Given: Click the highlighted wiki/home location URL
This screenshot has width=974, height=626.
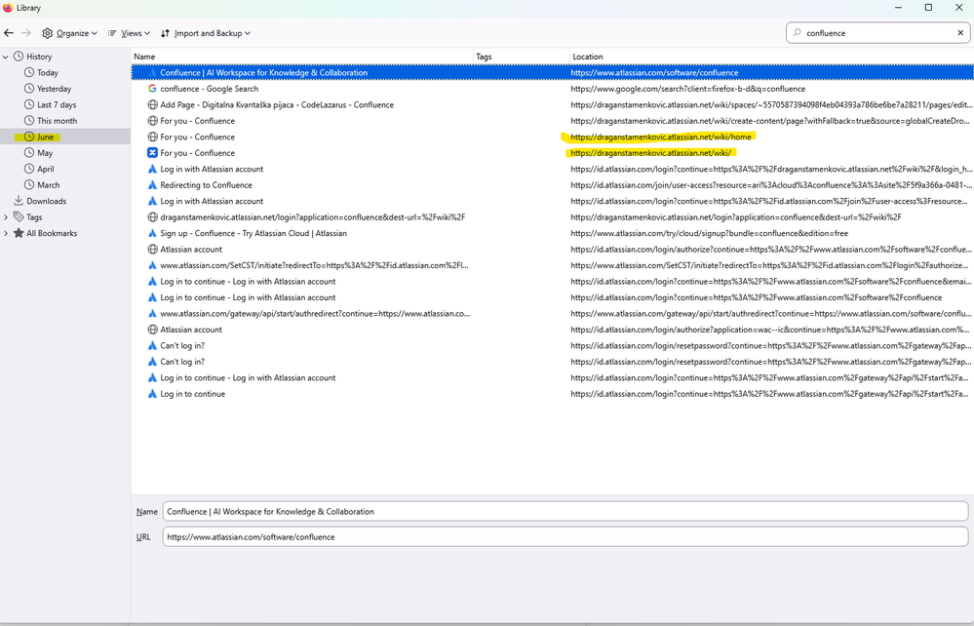Looking at the screenshot, I should tap(661, 137).
